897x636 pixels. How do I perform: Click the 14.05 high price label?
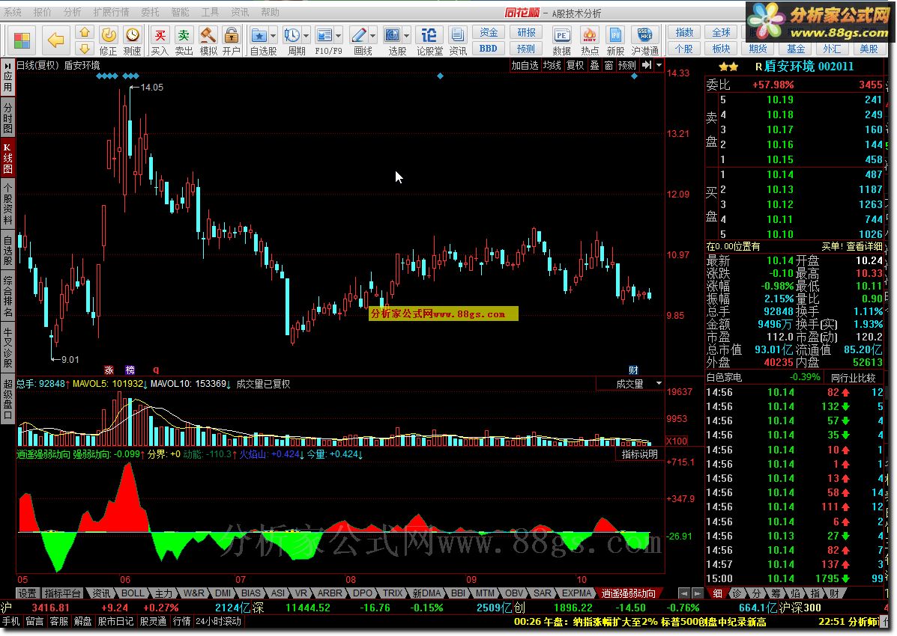point(151,88)
